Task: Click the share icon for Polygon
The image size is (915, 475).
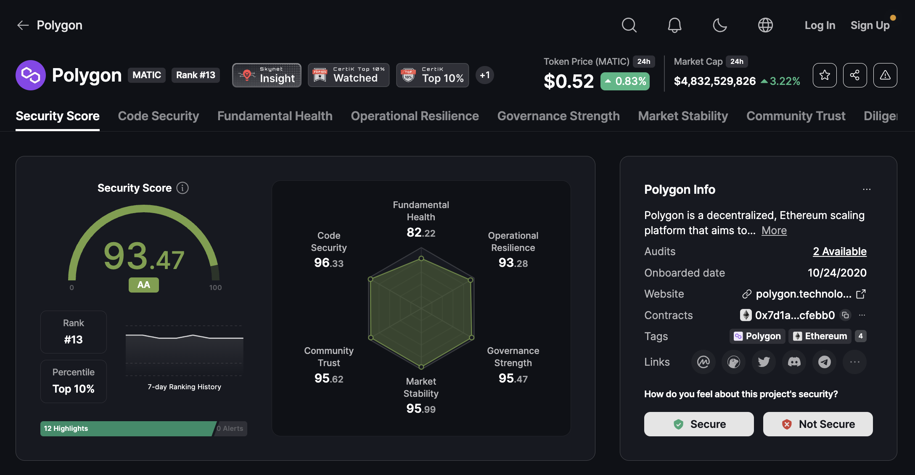Action: [x=854, y=74]
